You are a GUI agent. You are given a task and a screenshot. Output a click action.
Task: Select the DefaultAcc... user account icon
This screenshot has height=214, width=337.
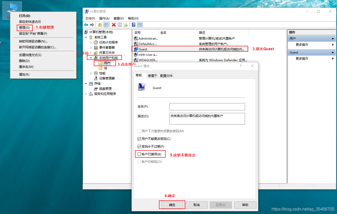coord(136,44)
